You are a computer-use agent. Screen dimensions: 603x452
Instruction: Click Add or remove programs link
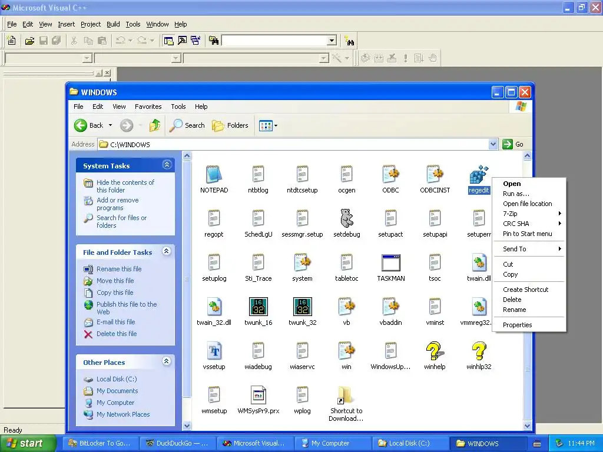[x=118, y=204]
